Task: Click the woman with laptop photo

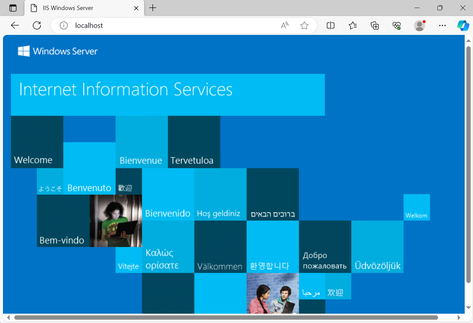Action: tap(116, 221)
